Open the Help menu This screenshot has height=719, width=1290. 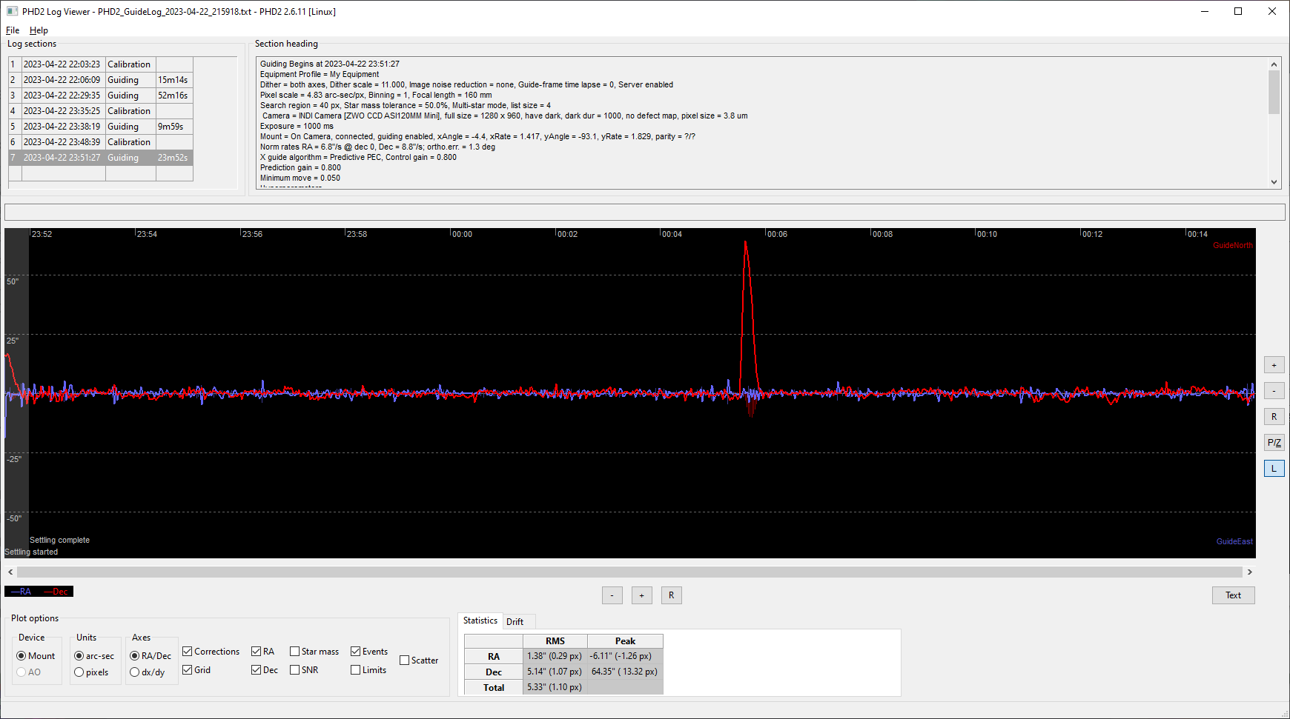tap(39, 30)
